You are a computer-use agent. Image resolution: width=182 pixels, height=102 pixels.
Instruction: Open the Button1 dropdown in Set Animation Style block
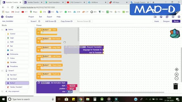(x=45, y=83)
